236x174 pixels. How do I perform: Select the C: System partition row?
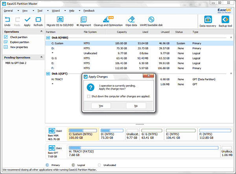tap(139, 43)
